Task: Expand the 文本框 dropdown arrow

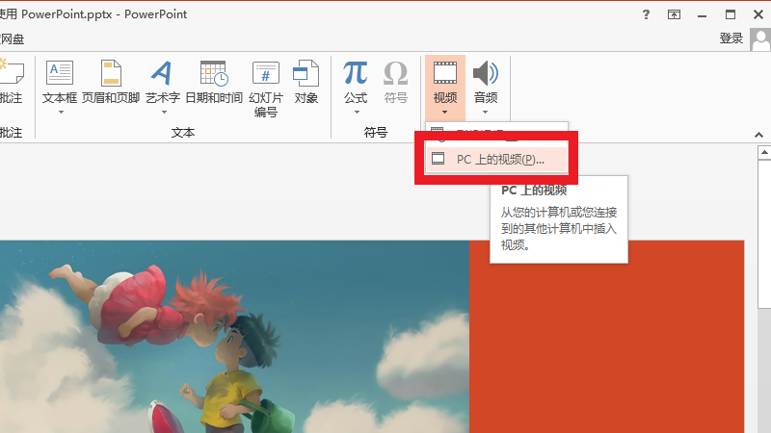Action: (x=60, y=112)
